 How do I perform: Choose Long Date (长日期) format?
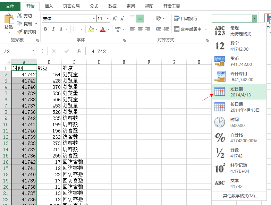click(x=239, y=107)
